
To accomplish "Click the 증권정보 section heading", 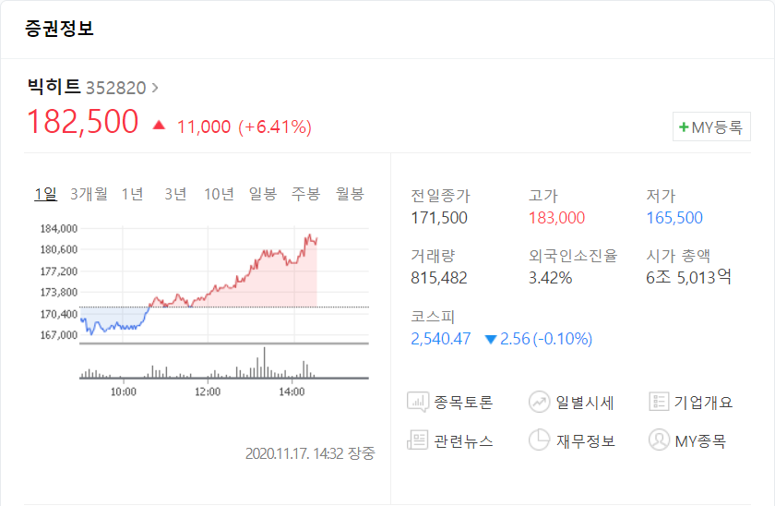I will (x=60, y=29).
